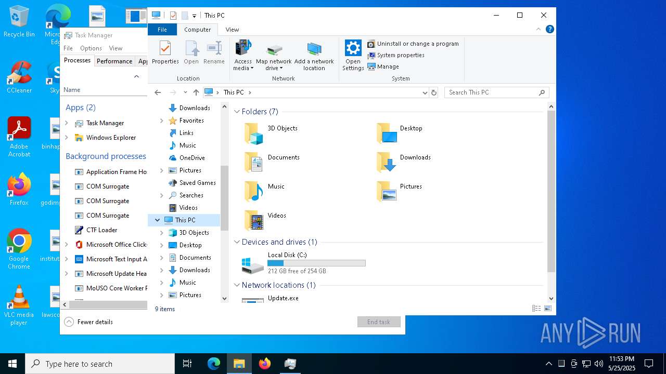
Task: Open address bar history dropdown
Action: tap(425, 92)
